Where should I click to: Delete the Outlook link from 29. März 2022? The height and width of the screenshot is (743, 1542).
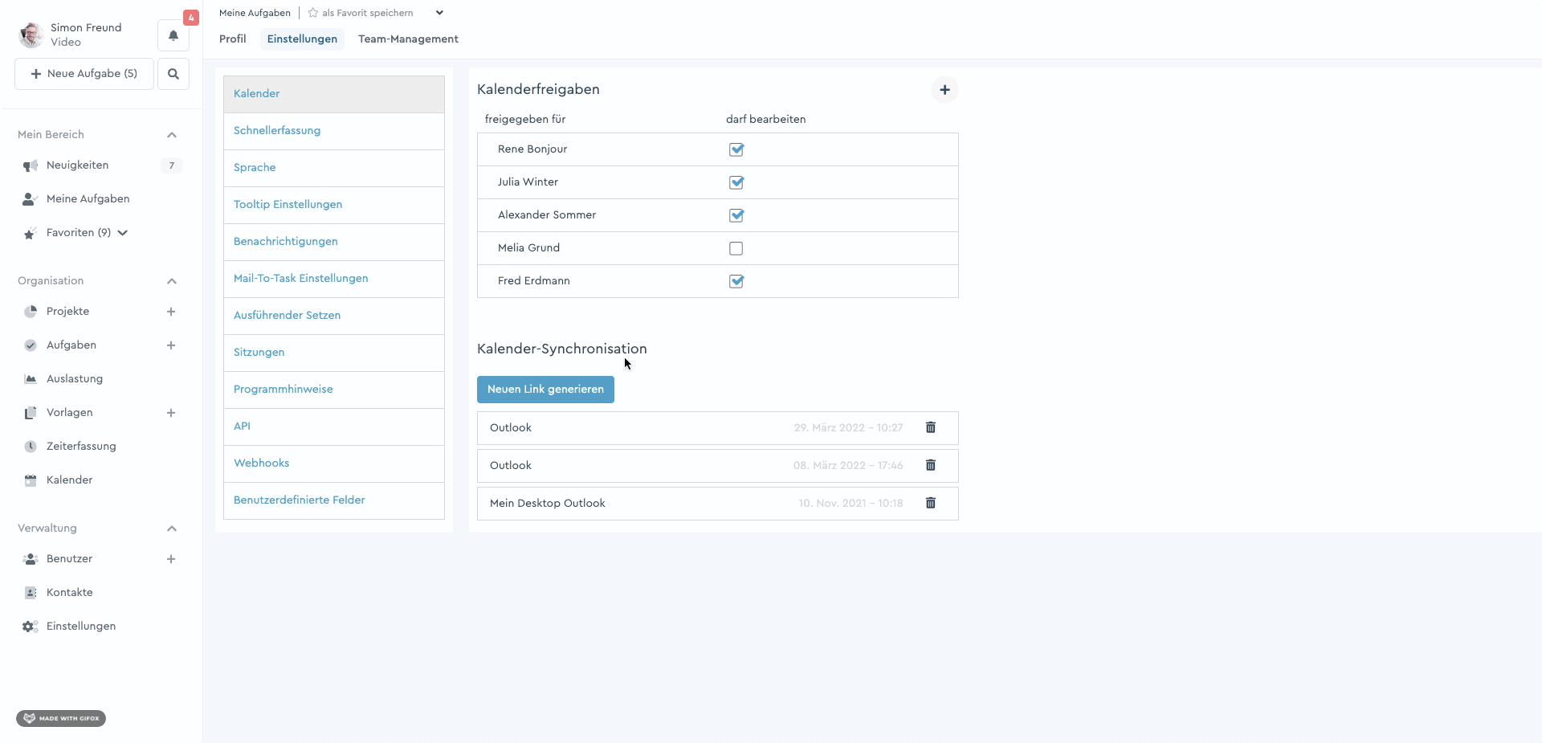click(931, 427)
